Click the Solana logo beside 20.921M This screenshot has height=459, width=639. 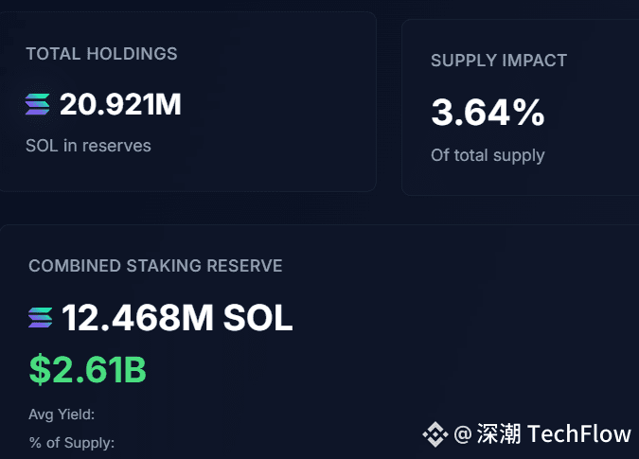pos(38,104)
